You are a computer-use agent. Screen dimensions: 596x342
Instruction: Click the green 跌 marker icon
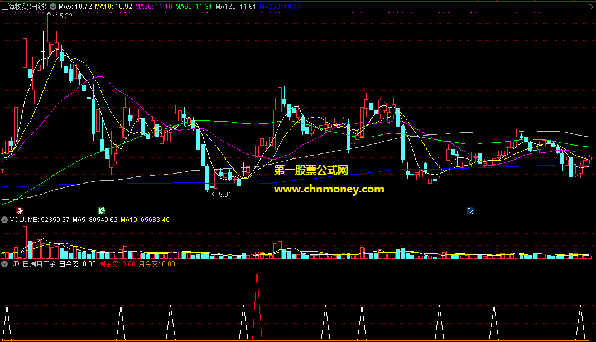click(102, 210)
